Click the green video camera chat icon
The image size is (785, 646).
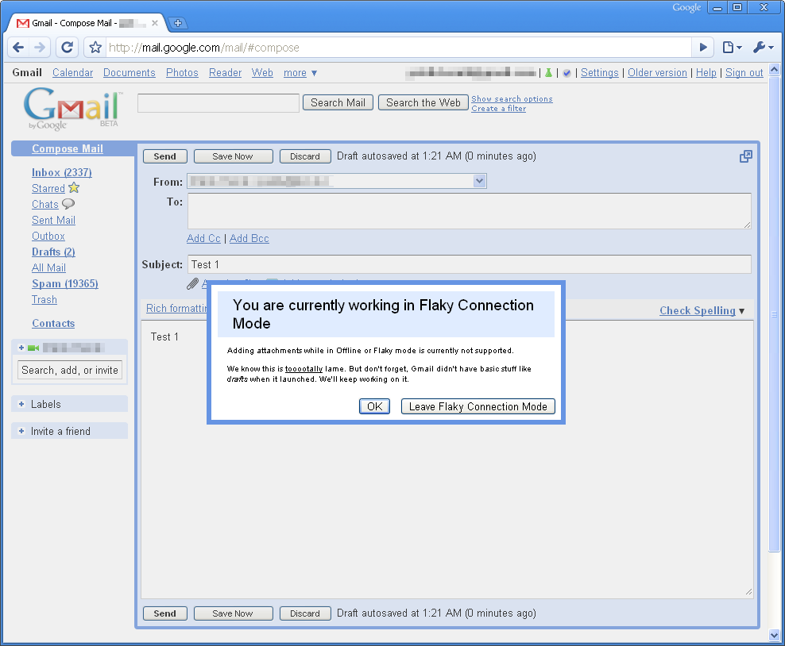33,348
